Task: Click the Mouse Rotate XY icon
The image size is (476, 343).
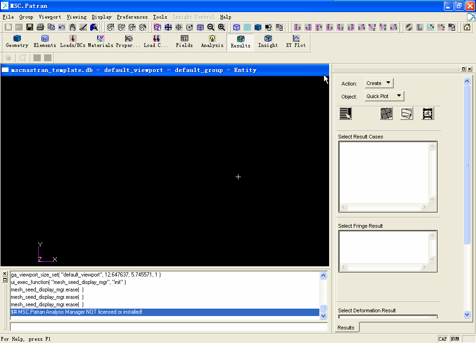Action: click(111, 27)
